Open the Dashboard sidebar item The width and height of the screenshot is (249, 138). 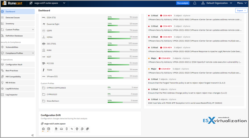tap(18, 12)
